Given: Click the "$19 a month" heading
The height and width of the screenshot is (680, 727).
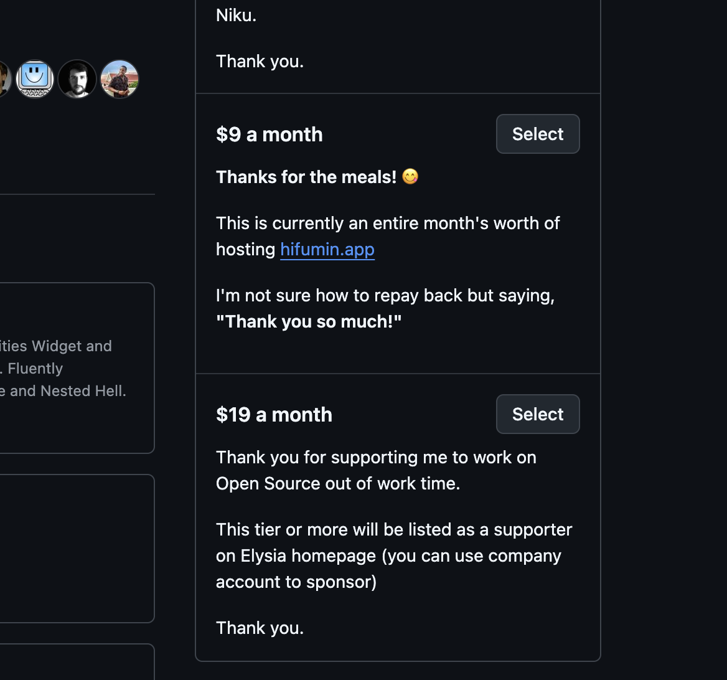Looking at the screenshot, I should pos(274,415).
